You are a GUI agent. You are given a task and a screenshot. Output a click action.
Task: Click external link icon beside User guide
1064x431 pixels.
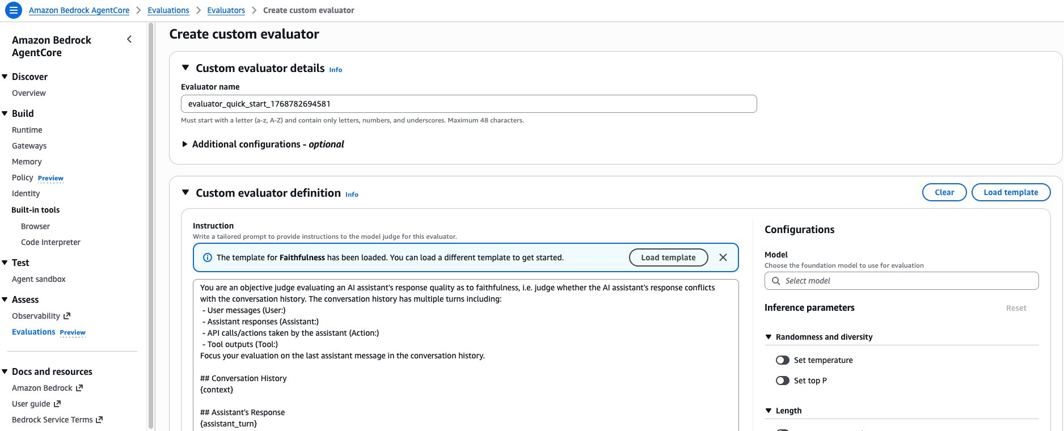tap(57, 404)
